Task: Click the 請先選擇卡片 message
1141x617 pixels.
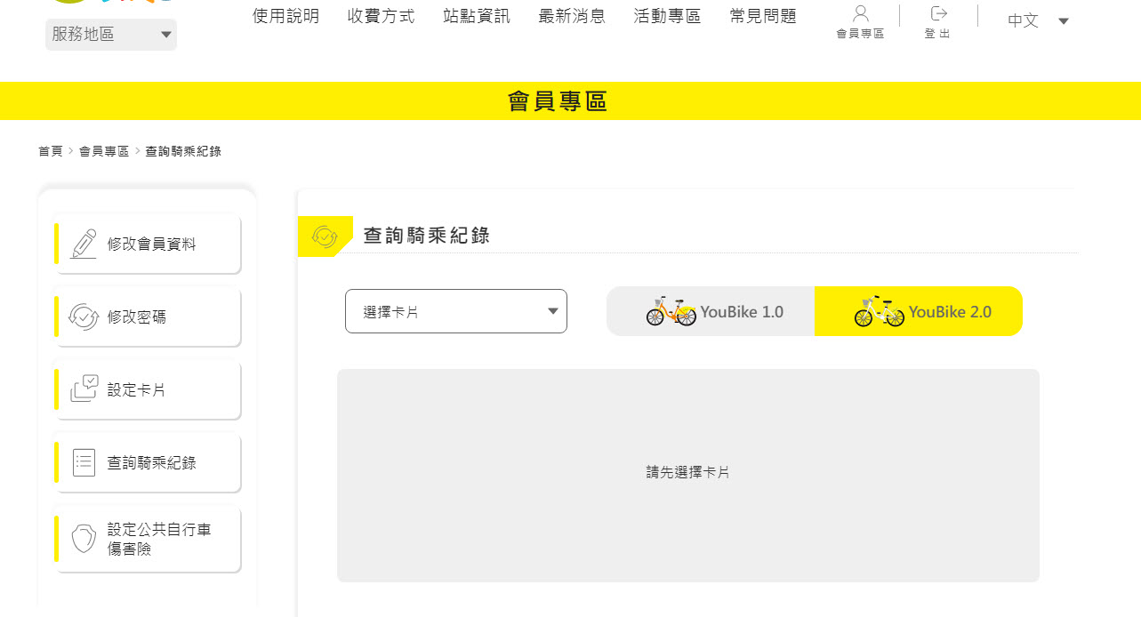Action: [x=688, y=472]
